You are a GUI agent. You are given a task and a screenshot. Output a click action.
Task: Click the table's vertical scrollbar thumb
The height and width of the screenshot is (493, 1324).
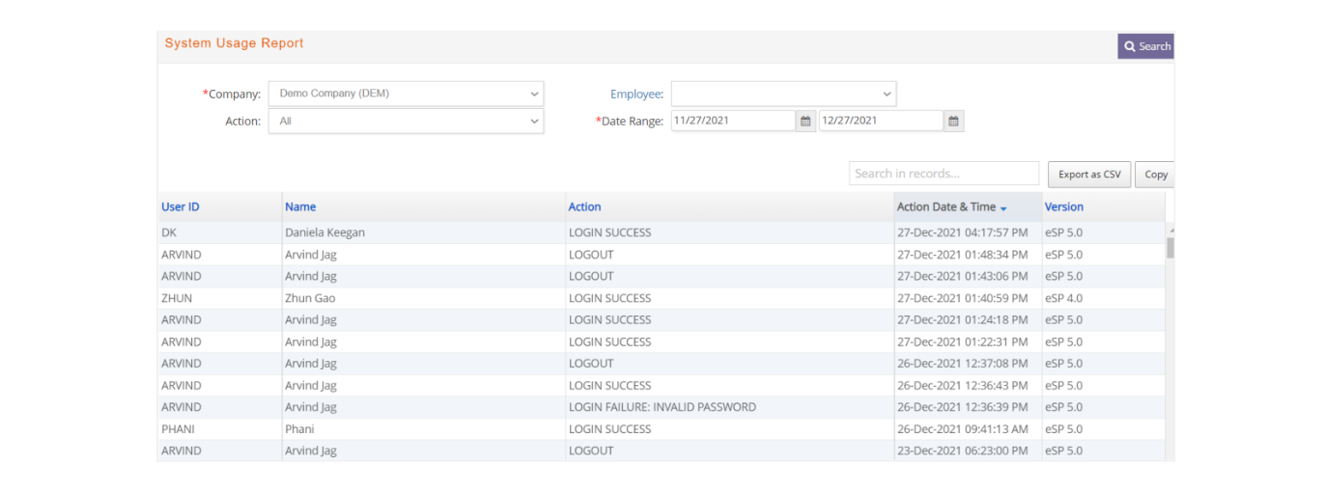[x=1170, y=248]
